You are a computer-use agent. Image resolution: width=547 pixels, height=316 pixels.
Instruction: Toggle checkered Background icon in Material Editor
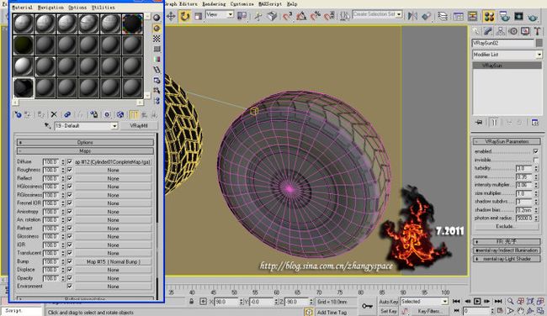point(157,39)
